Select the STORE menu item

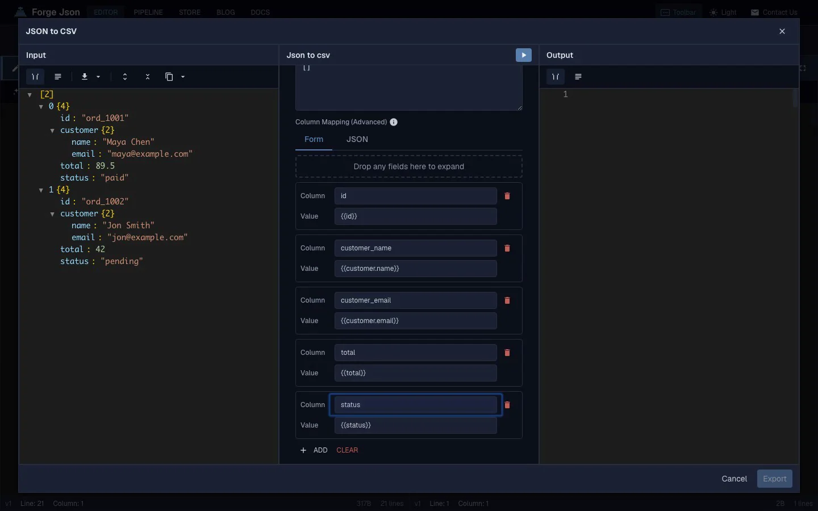(x=190, y=12)
